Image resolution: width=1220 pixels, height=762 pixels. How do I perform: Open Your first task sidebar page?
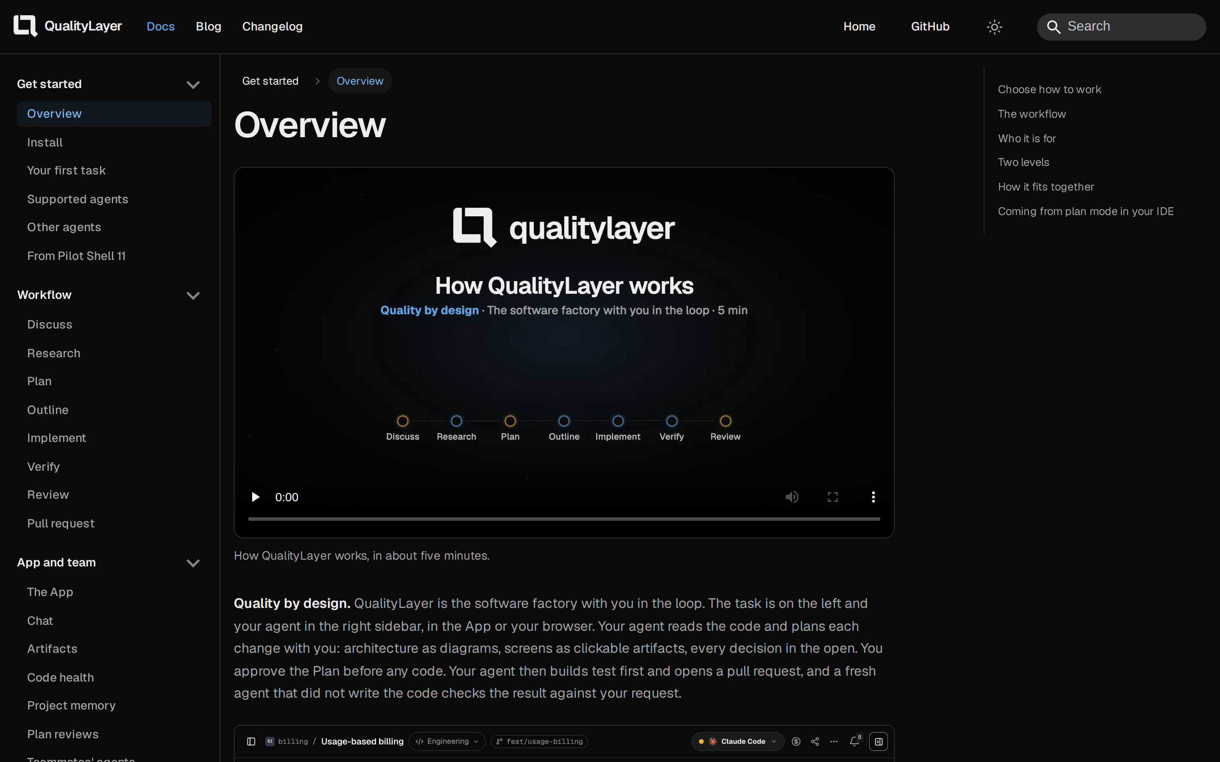tap(67, 170)
